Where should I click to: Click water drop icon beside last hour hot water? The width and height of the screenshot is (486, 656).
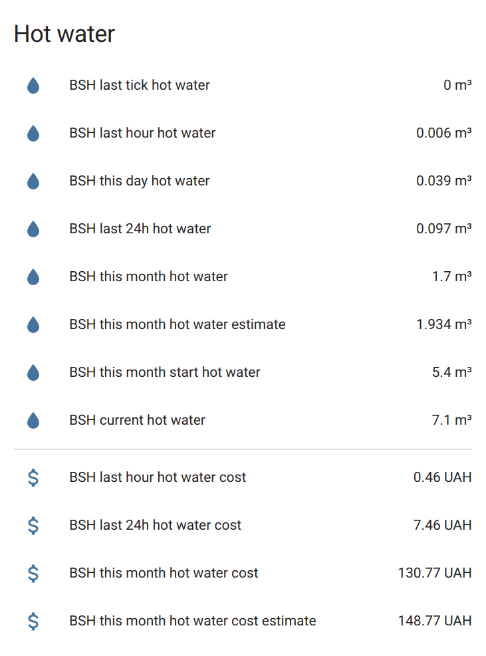[33, 133]
